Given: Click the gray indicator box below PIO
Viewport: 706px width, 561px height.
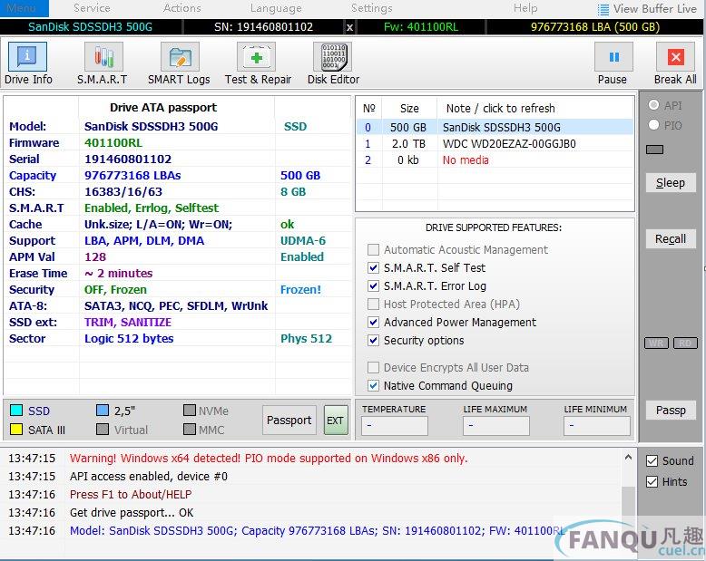Looking at the screenshot, I should point(654,150).
